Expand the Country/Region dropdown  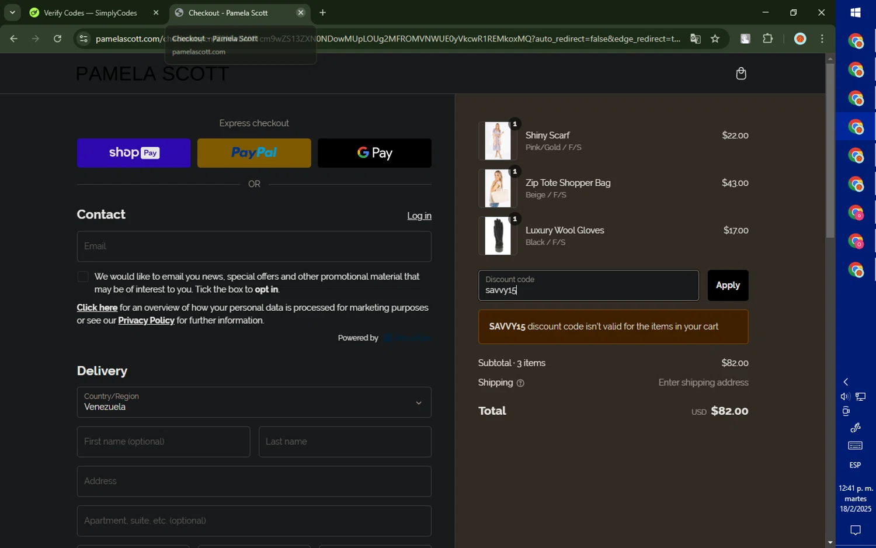click(254, 403)
